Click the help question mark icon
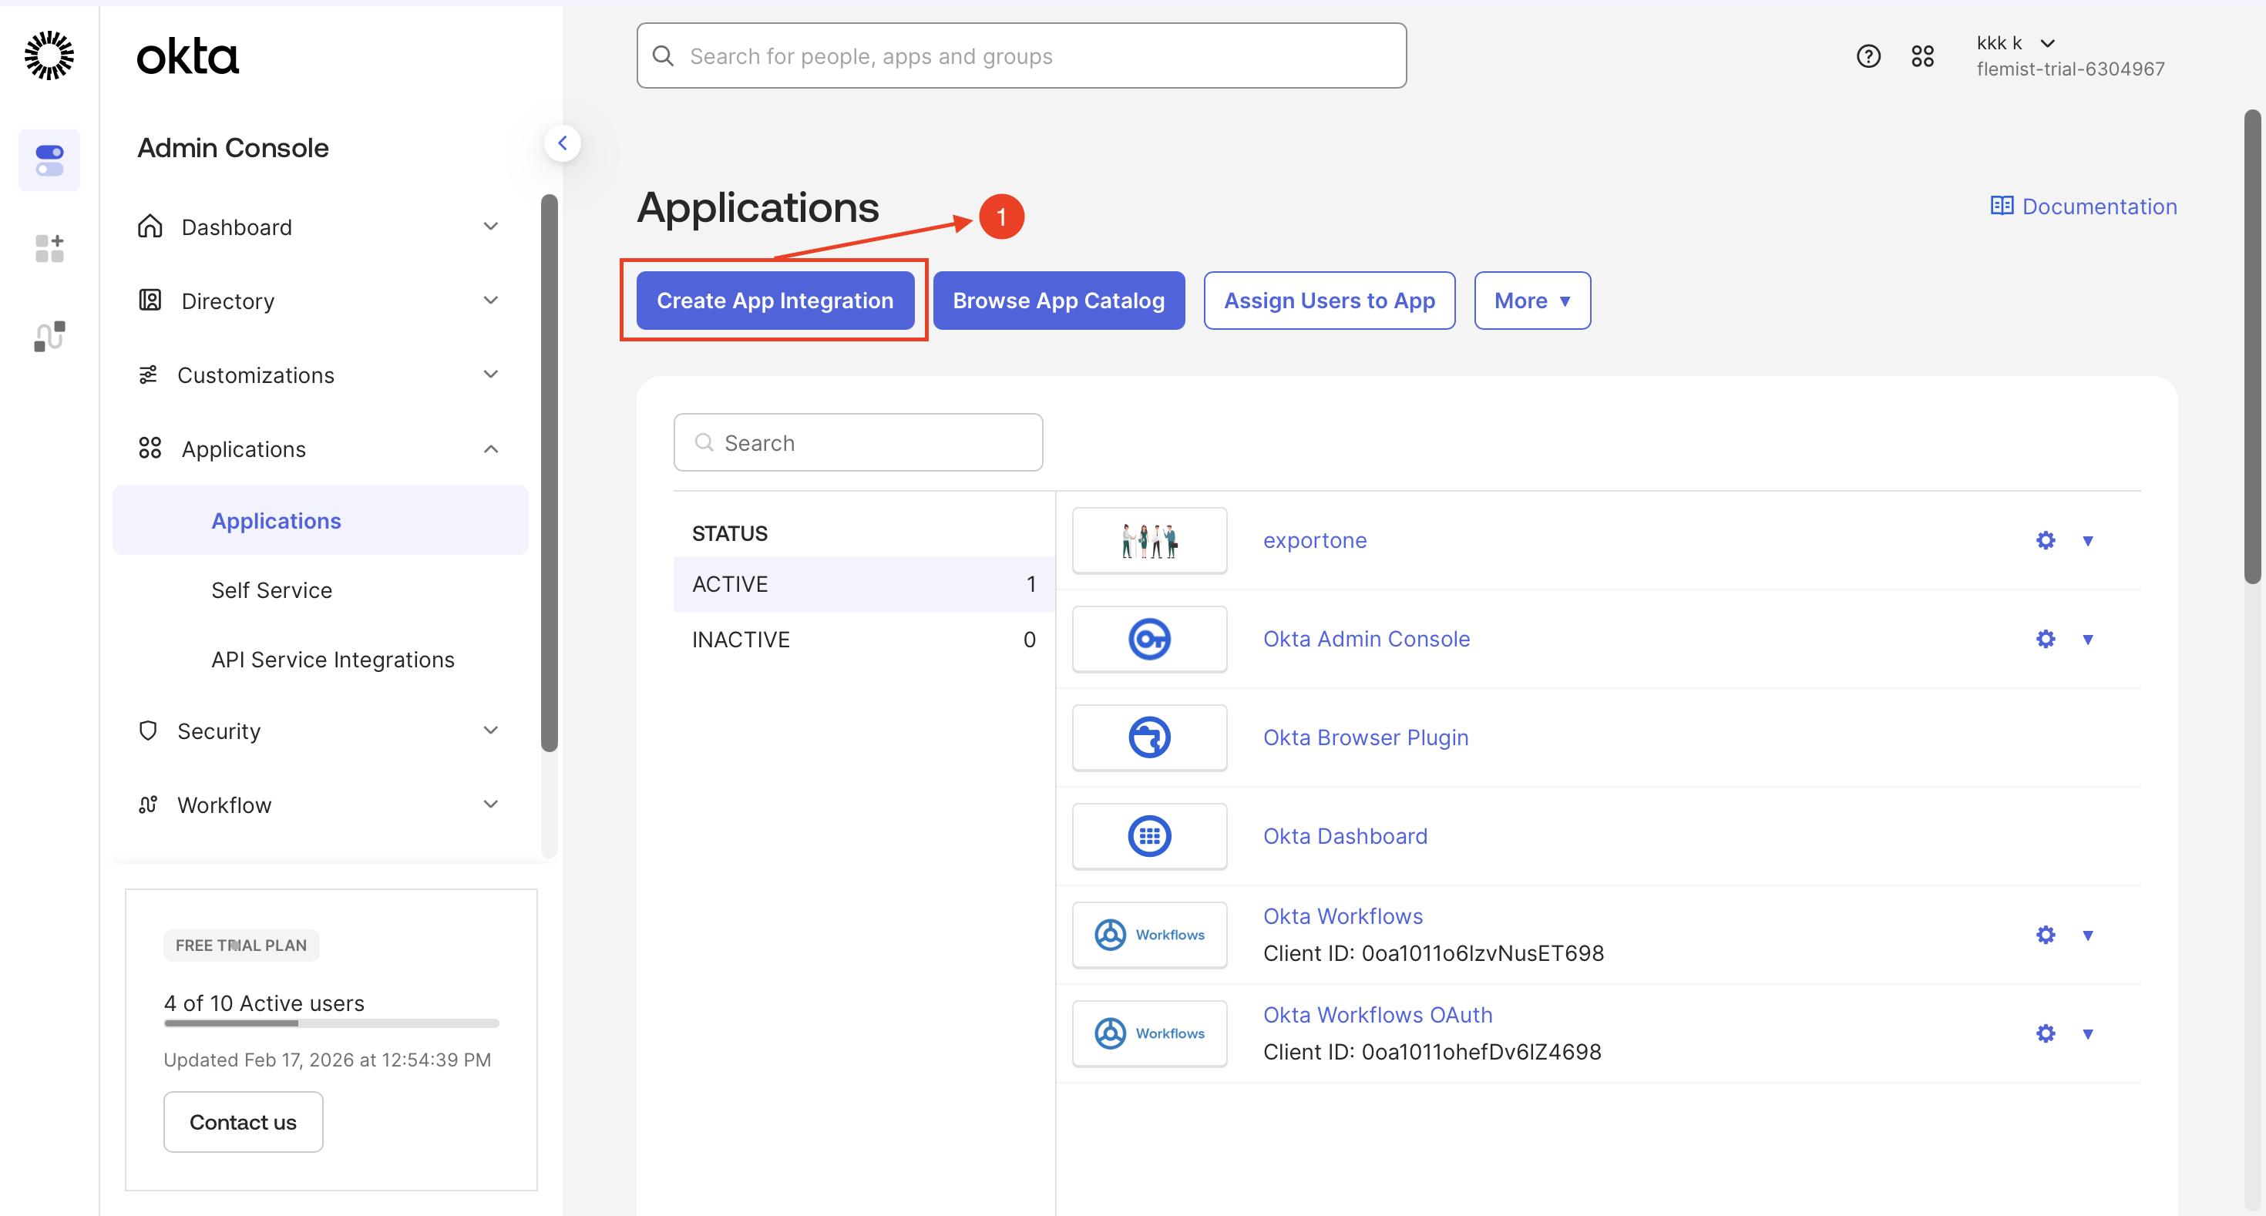The width and height of the screenshot is (2266, 1216). pyautogui.click(x=1868, y=56)
